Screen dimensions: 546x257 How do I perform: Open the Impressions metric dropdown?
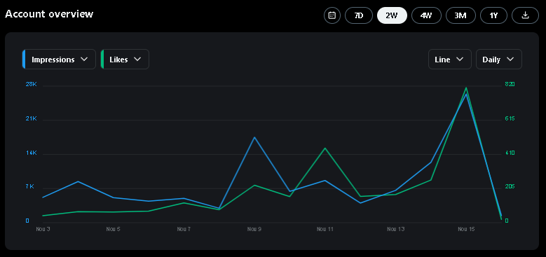[59, 60]
